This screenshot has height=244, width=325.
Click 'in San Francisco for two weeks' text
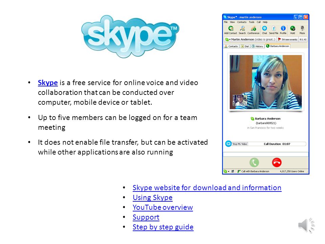pos(265,128)
